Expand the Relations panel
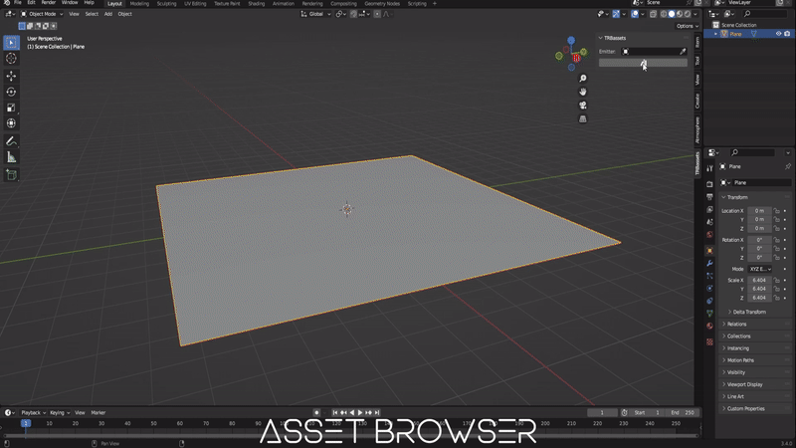Screen dimensions: 796x448 point(736,325)
